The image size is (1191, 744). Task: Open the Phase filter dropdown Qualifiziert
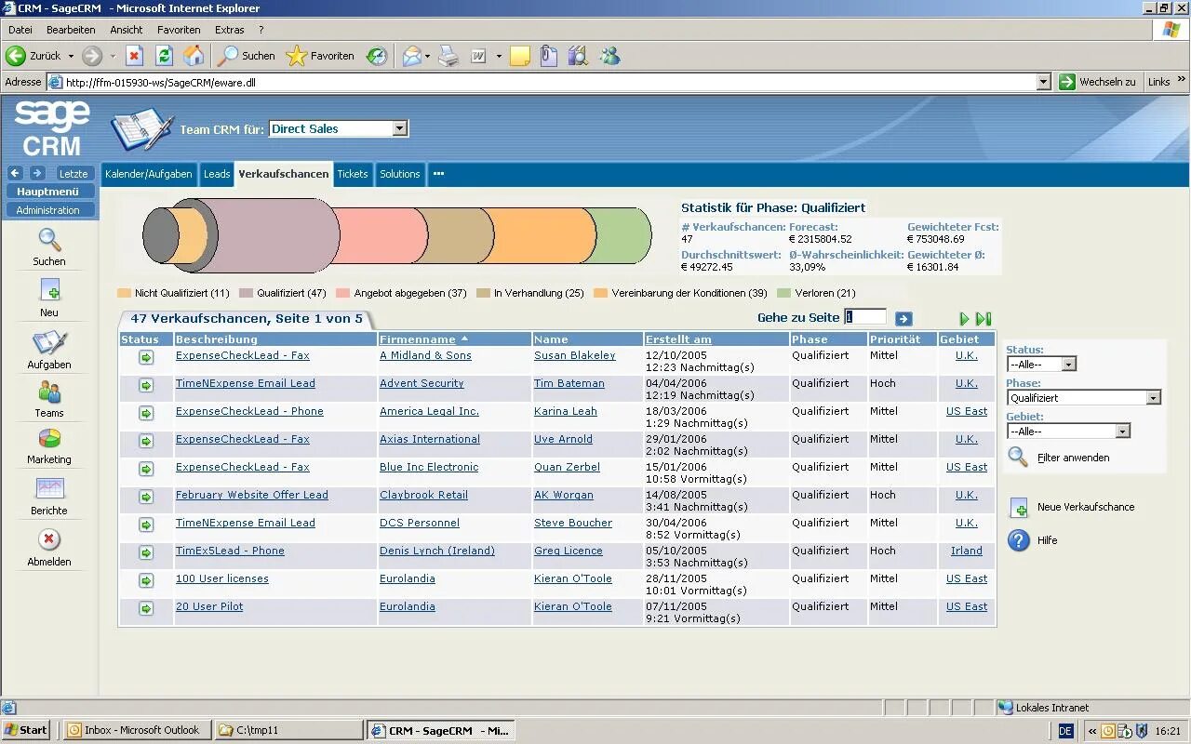click(x=1084, y=398)
